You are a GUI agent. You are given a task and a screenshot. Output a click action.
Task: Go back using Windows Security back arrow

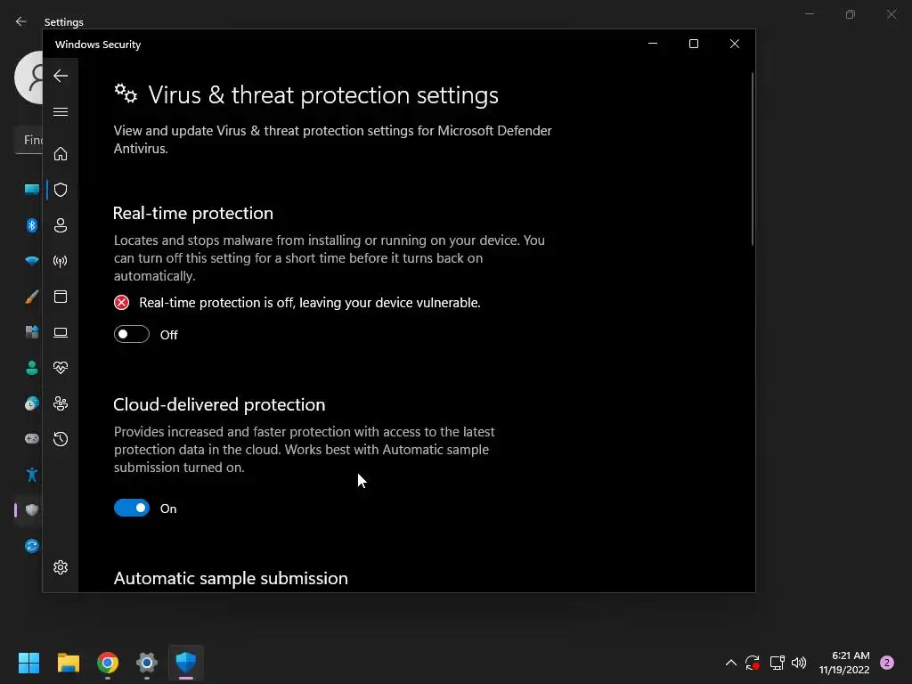click(x=61, y=76)
